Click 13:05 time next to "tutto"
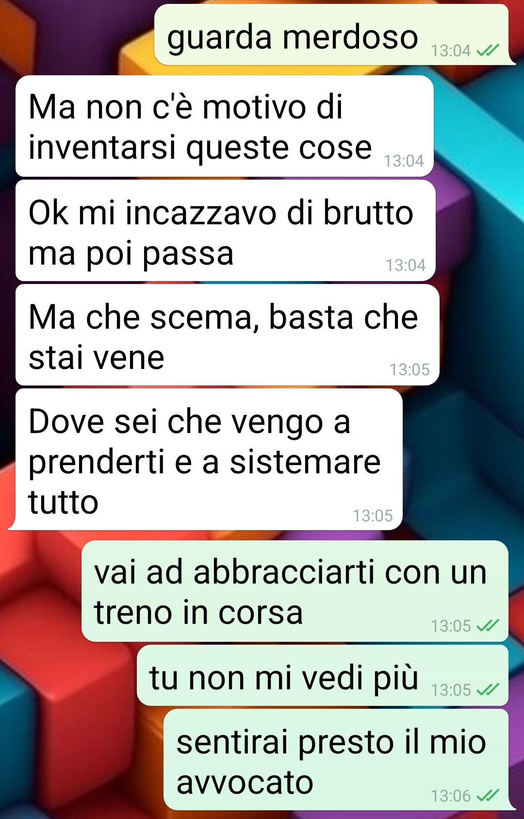The width and height of the screenshot is (524, 819). (x=373, y=516)
